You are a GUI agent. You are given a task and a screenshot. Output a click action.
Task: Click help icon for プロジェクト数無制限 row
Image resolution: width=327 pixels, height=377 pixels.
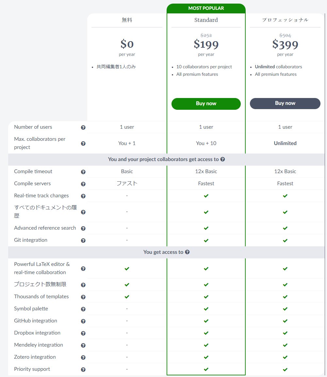coord(83,285)
